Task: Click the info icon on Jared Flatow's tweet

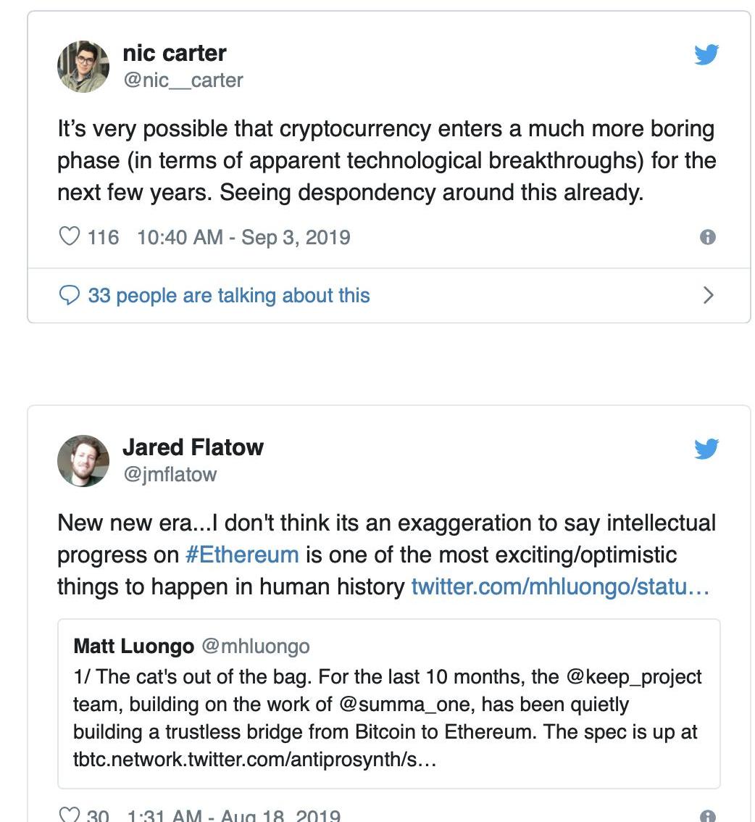Action: [x=708, y=816]
